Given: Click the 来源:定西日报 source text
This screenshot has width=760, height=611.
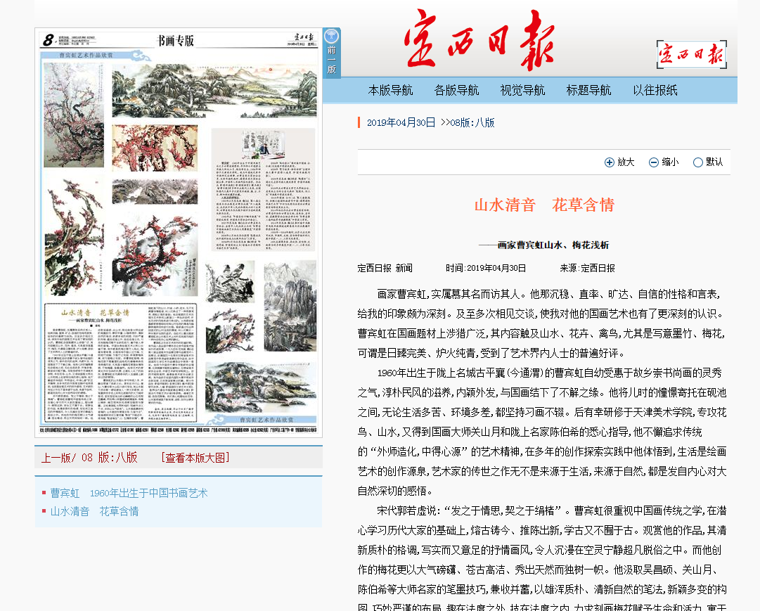Looking at the screenshot, I should coord(588,268).
